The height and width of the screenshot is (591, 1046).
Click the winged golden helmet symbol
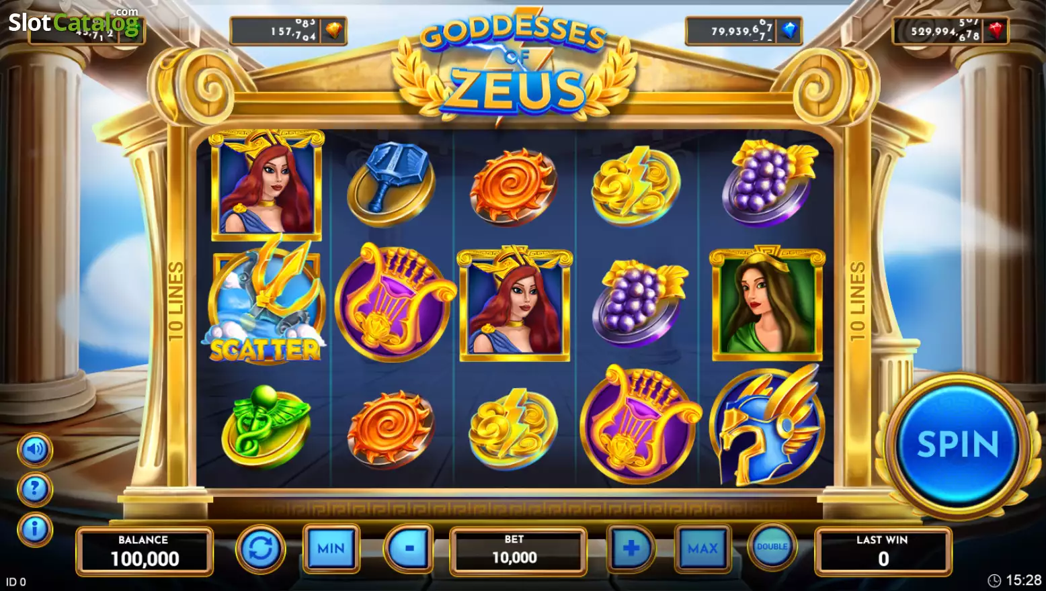click(767, 424)
